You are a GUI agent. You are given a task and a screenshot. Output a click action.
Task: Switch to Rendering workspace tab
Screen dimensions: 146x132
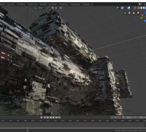[x=63, y=4]
